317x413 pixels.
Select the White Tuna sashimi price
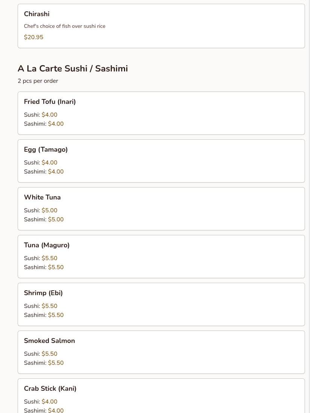[56, 219]
